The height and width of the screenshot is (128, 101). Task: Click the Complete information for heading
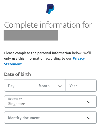click(x=48, y=25)
